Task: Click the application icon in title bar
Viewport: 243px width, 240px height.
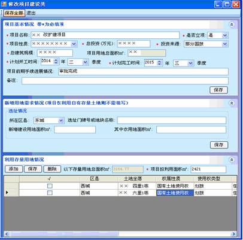Action: tap(4, 4)
